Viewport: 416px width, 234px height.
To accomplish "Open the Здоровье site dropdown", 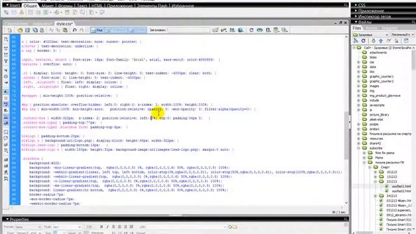I will coord(370,34).
